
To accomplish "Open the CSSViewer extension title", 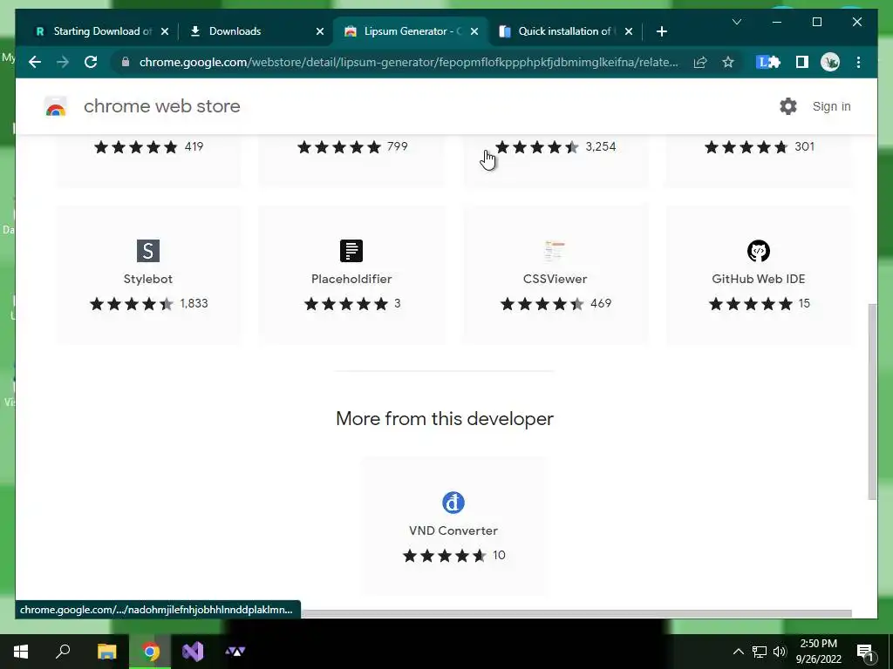I will 555,279.
